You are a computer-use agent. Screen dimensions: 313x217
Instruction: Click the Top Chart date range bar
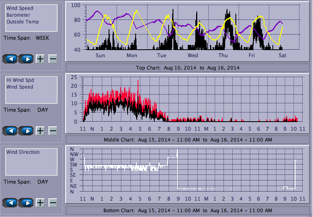coord(188,68)
